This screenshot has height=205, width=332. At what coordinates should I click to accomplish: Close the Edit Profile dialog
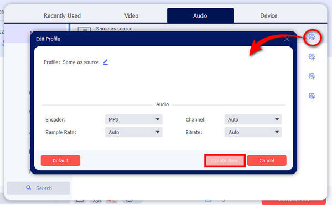click(287, 39)
